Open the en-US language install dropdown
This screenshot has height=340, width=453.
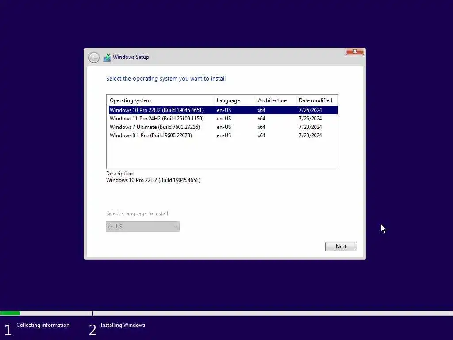[143, 226]
